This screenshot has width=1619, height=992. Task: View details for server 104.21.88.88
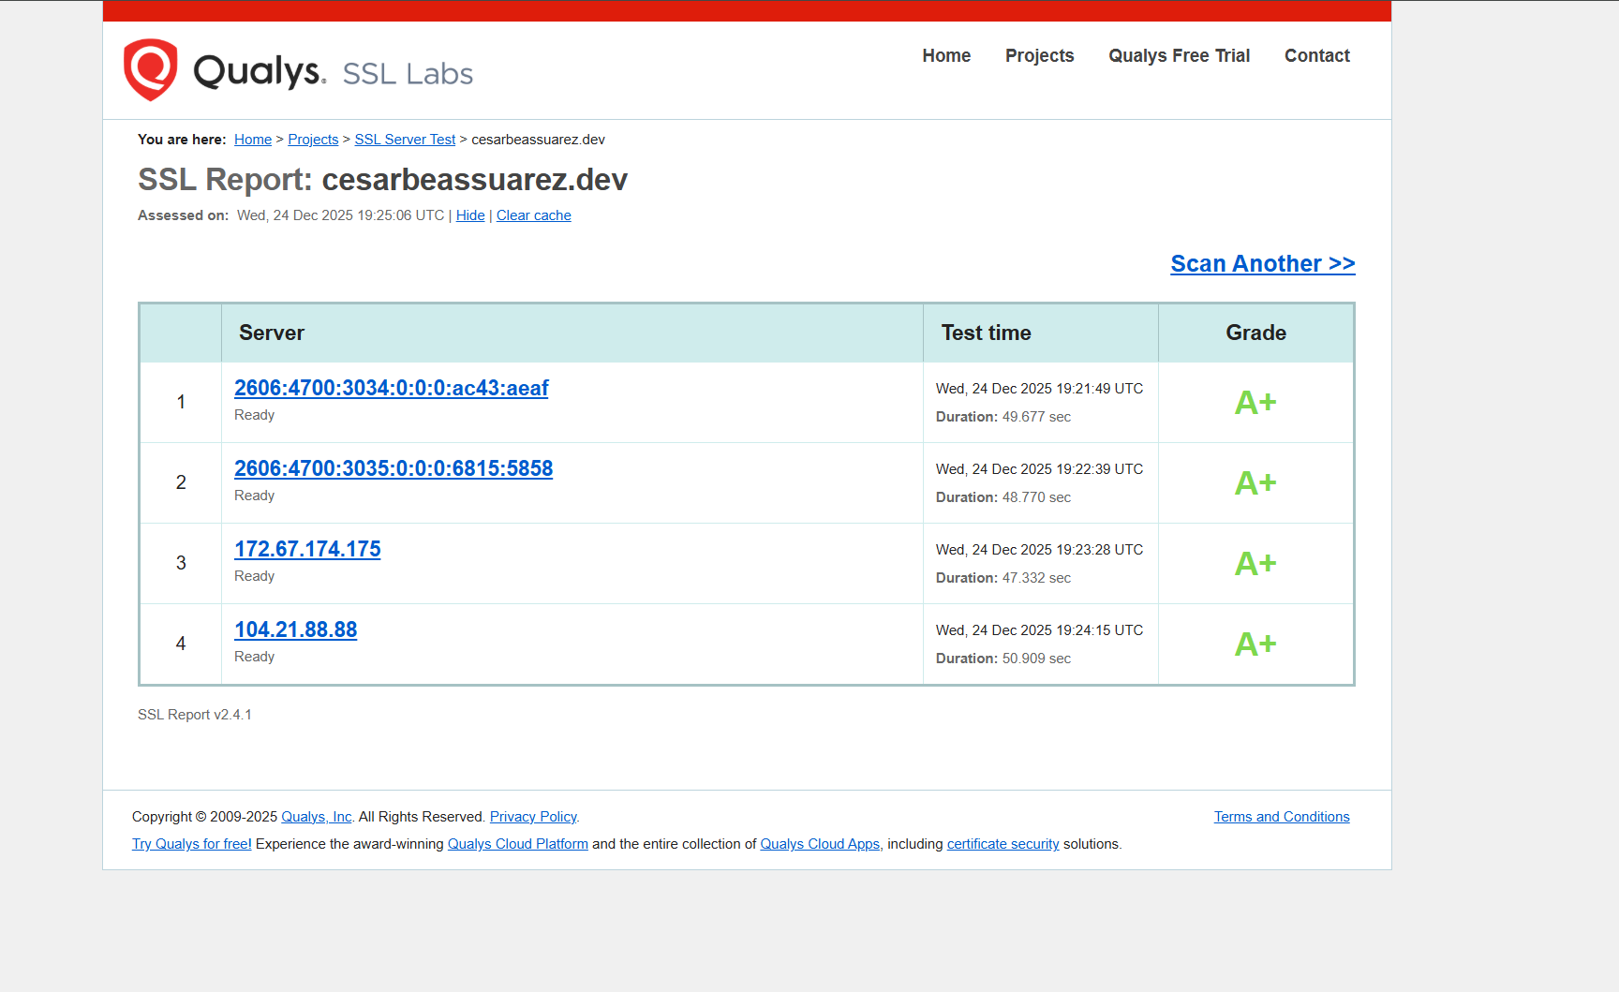[x=295, y=629]
